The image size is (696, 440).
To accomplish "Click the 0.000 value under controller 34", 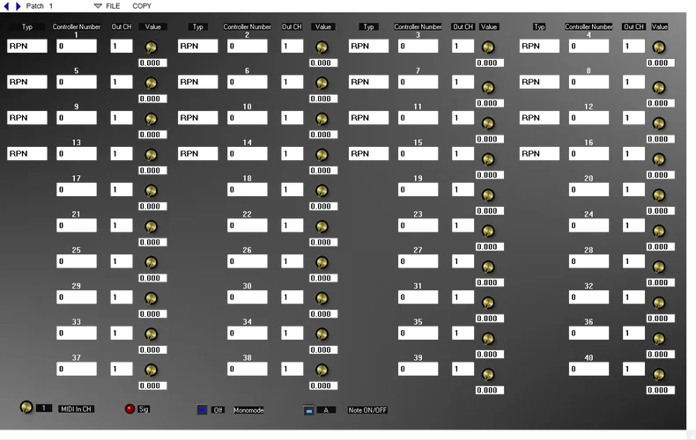I will click(x=323, y=350).
